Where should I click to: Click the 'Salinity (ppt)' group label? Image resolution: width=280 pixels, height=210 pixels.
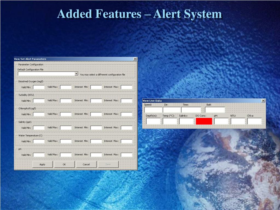pyautogui.click(x=25, y=122)
